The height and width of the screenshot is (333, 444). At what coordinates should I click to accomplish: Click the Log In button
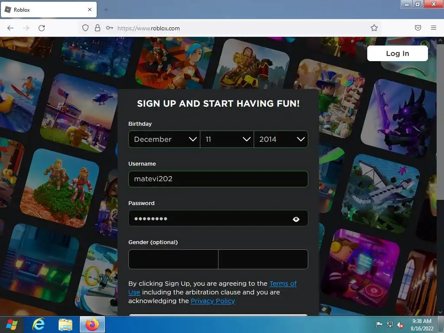[397, 53]
